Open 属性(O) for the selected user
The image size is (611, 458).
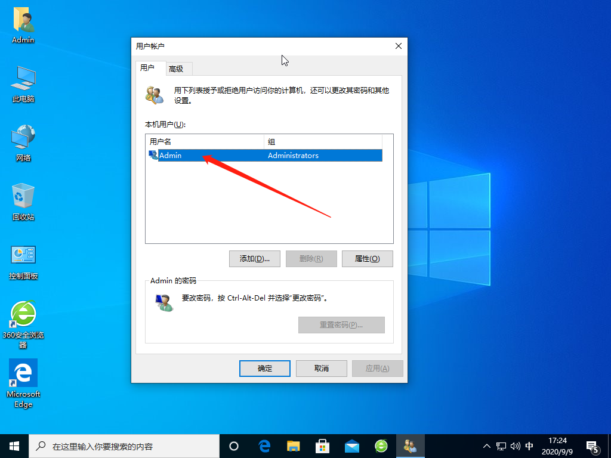367,259
